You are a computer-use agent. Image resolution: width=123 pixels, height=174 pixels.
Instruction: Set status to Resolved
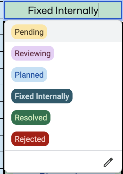tap(31, 117)
